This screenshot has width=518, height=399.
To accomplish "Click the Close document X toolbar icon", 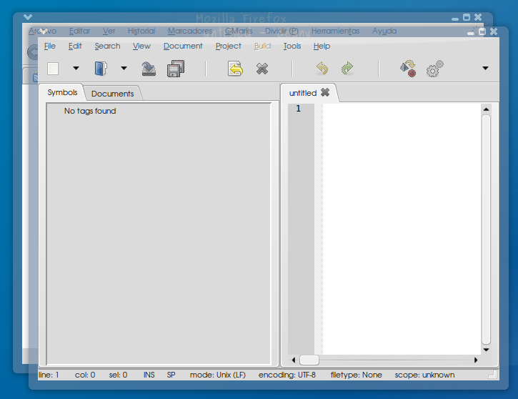I will 262,69.
